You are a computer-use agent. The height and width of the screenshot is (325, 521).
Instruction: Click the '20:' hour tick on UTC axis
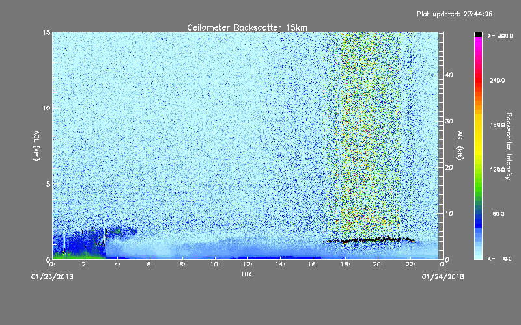pos(378,265)
